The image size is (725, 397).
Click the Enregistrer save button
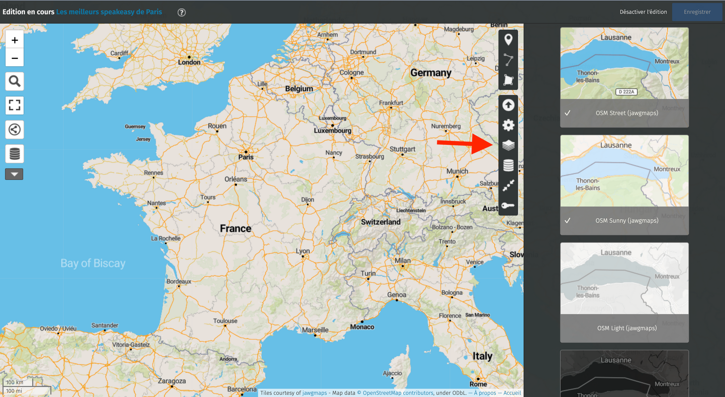[x=697, y=12]
